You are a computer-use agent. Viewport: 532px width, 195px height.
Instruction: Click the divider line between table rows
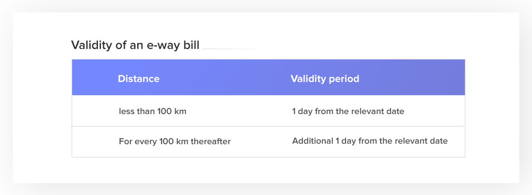pyautogui.click(x=268, y=127)
